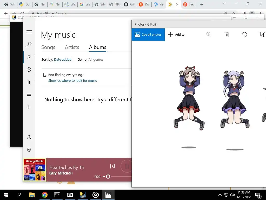Screen dimensions: 266x200
Task: Switch to the Songs tab
Action: point(48,47)
